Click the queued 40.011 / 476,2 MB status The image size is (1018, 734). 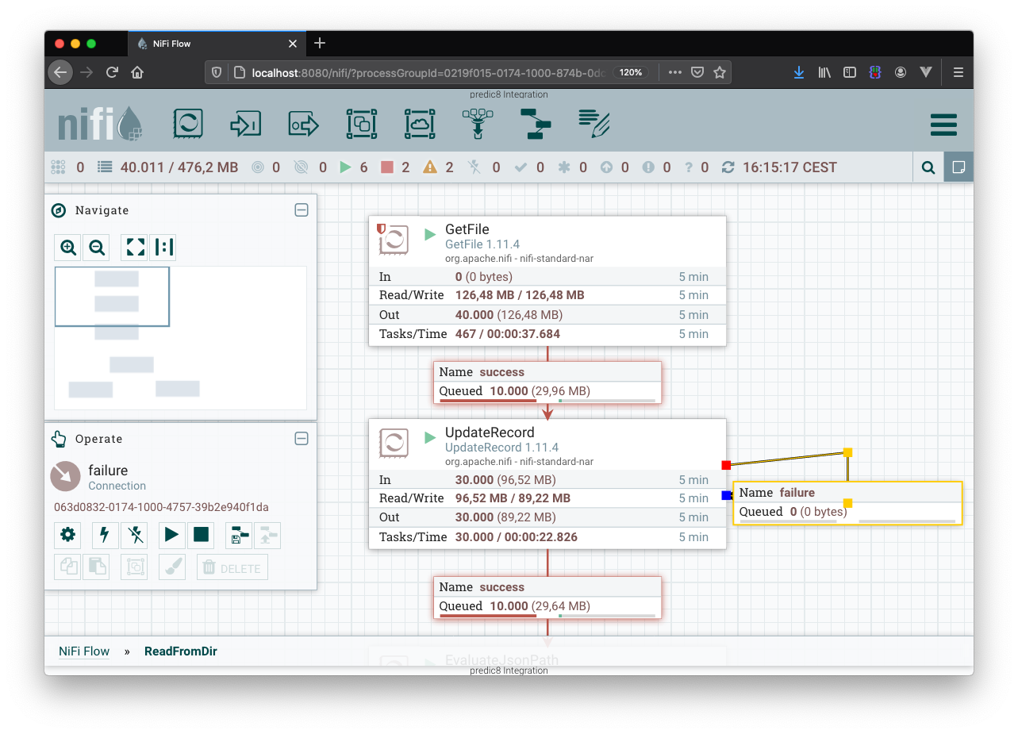(x=179, y=167)
